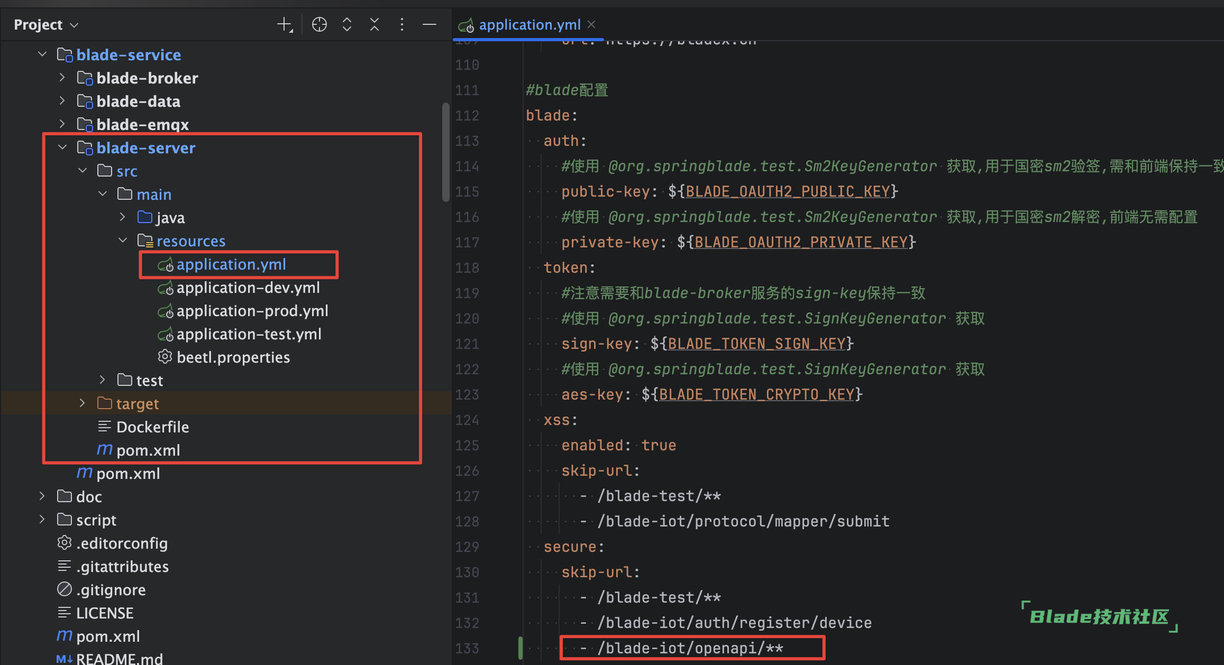Click the ignore icon beside .gitignore
The image size is (1224, 665).
[65, 589]
